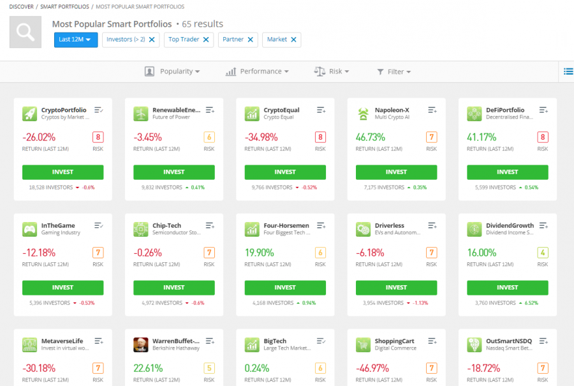
Task: Toggle watchlist for InTheGame
Action: (x=99, y=226)
